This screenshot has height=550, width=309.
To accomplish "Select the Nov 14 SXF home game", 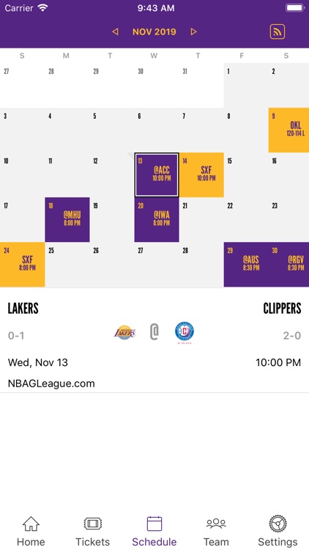I will click(x=201, y=175).
